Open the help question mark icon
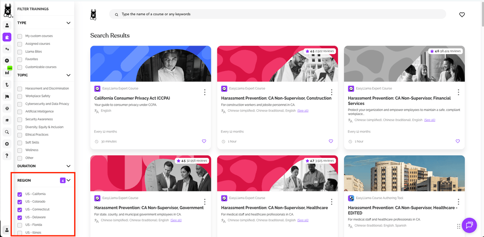Viewport: 484px width, 237px height. coord(7,155)
